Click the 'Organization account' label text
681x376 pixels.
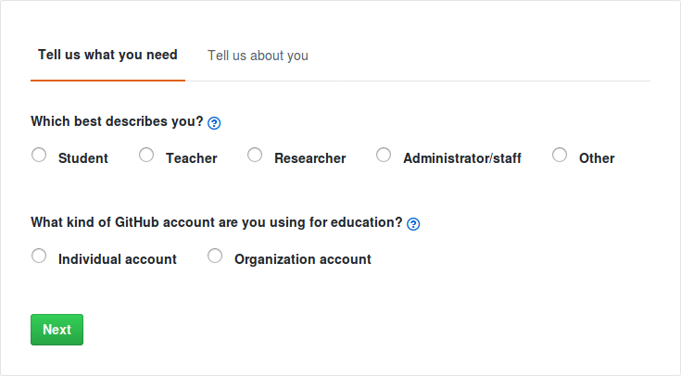303,259
